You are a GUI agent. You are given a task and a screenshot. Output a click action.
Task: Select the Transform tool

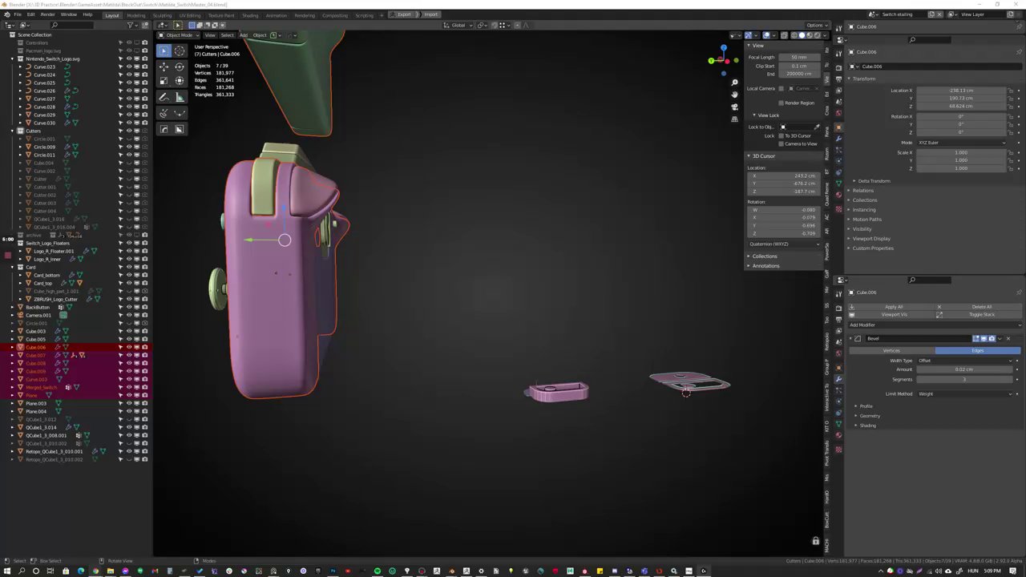point(179,82)
